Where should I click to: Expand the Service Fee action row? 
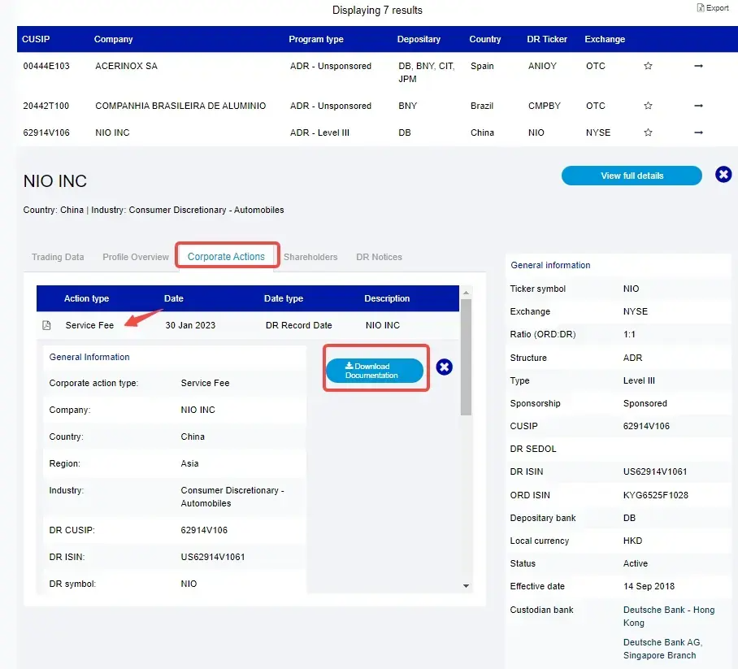pyautogui.click(x=89, y=325)
